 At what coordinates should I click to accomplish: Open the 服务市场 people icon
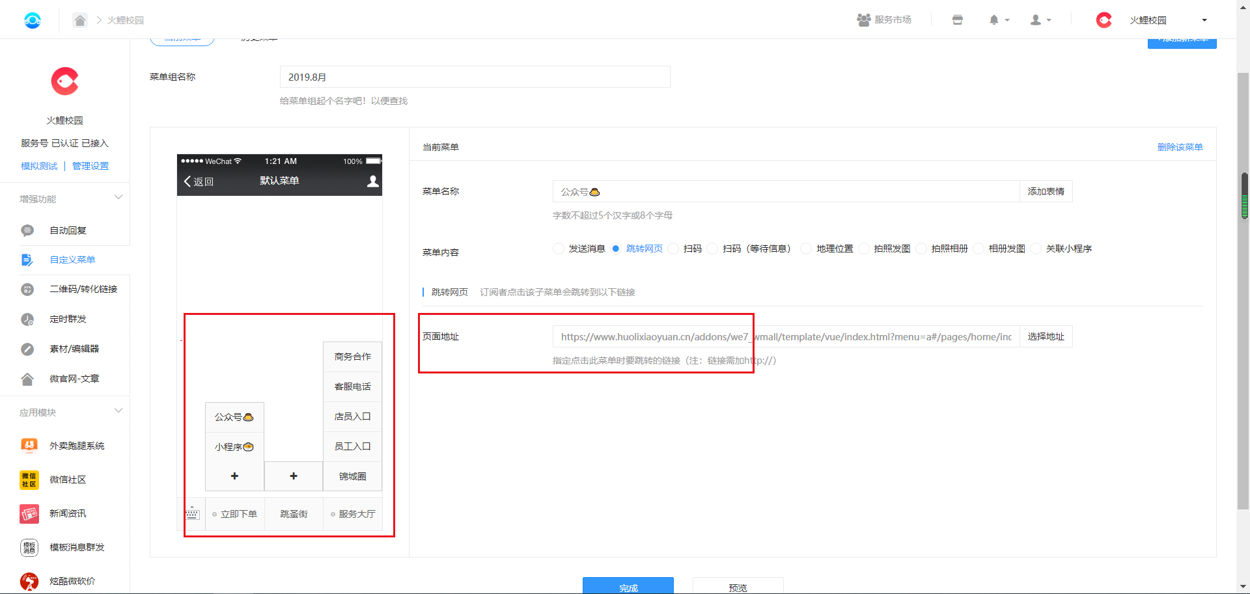click(864, 20)
